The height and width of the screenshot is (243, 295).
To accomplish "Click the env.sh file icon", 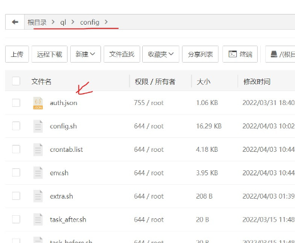I will tap(38, 173).
